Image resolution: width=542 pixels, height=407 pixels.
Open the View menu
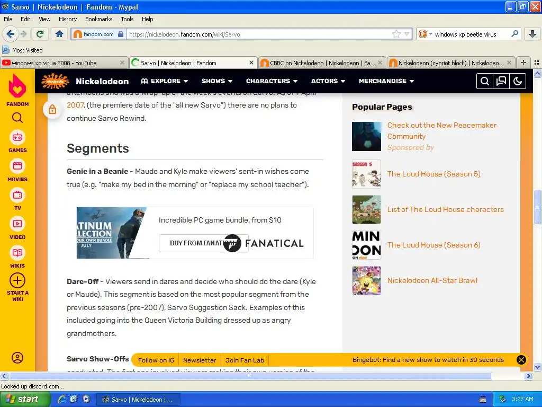(44, 19)
